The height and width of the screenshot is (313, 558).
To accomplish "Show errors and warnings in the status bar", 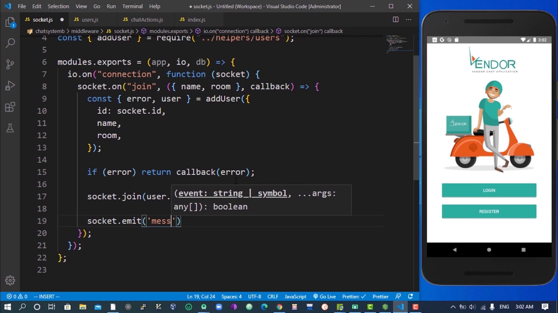I will pyautogui.click(x=17, y=296).
